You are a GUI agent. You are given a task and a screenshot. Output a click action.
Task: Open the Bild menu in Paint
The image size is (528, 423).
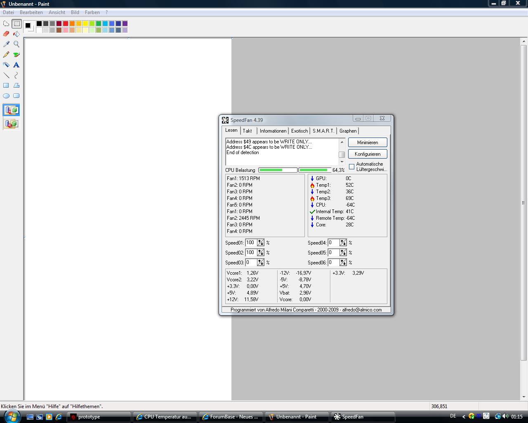[x=75, y=12]
